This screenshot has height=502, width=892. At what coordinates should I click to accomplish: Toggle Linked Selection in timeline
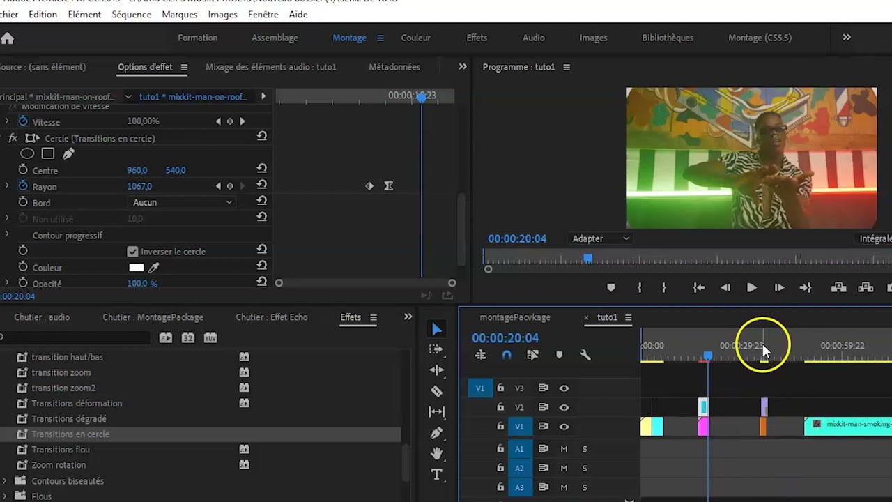pos(532,355)
